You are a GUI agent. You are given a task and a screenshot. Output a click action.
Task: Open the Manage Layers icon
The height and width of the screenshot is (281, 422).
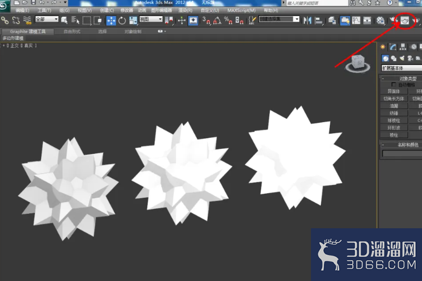332,21
